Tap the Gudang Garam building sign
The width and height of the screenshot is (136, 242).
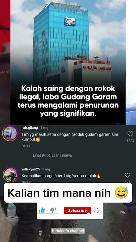[97, 68]
